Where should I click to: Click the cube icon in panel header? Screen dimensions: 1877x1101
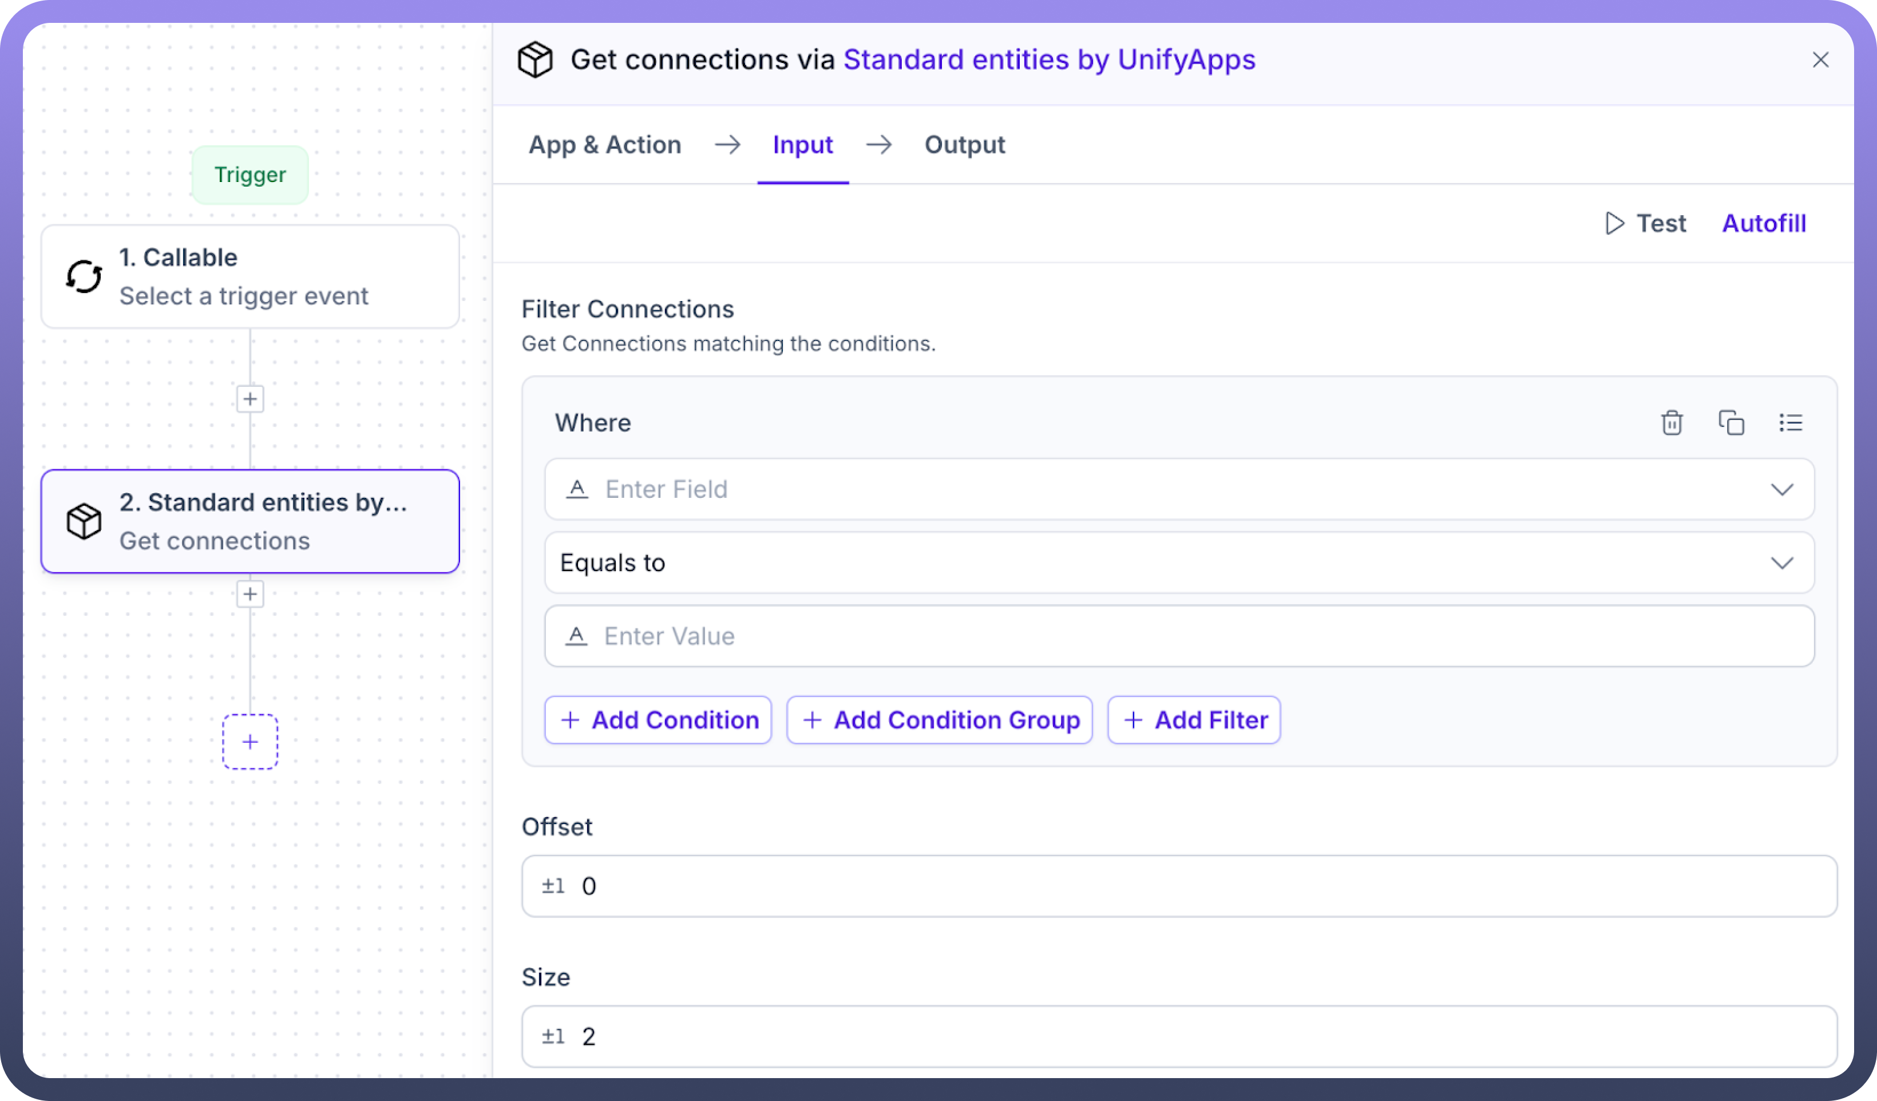pyautogui.click(x=535, y=60)
